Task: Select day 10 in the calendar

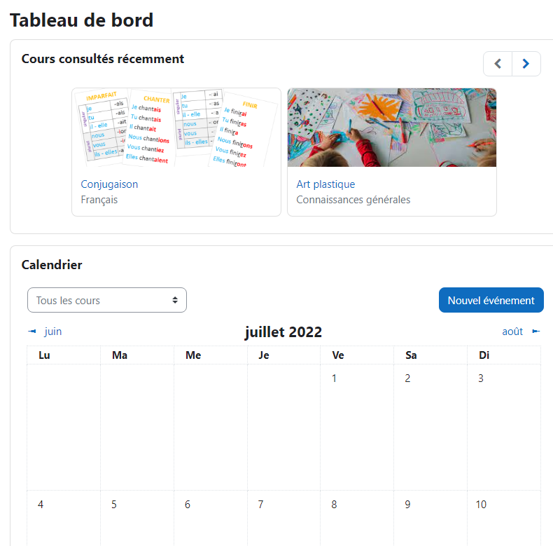Action: (x=481, y=505)
